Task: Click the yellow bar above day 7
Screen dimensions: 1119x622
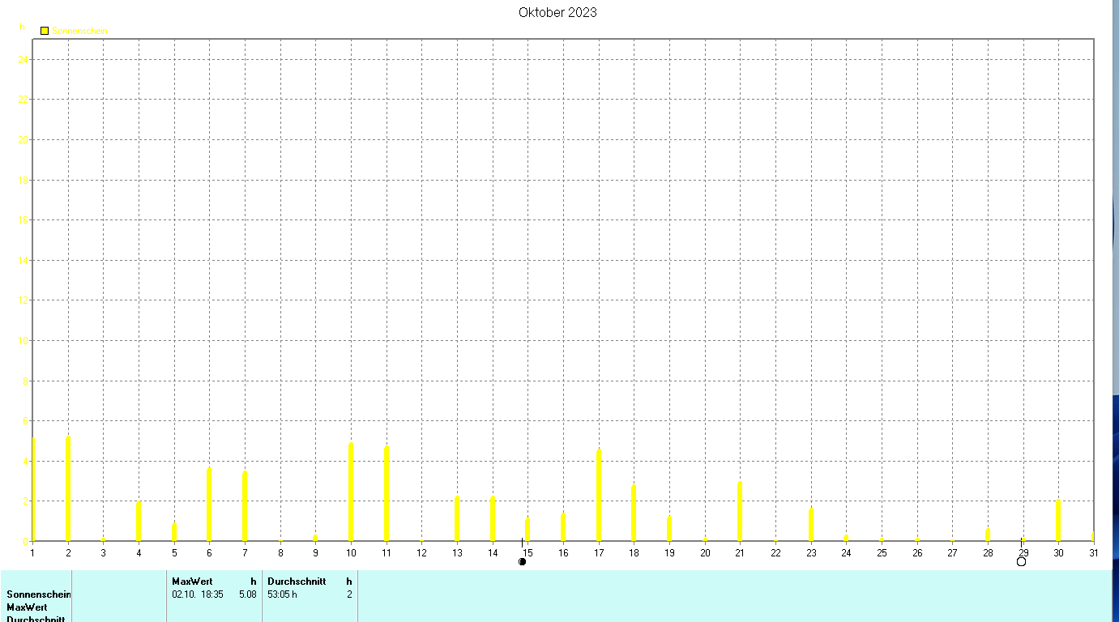Action: pos(245,506)
